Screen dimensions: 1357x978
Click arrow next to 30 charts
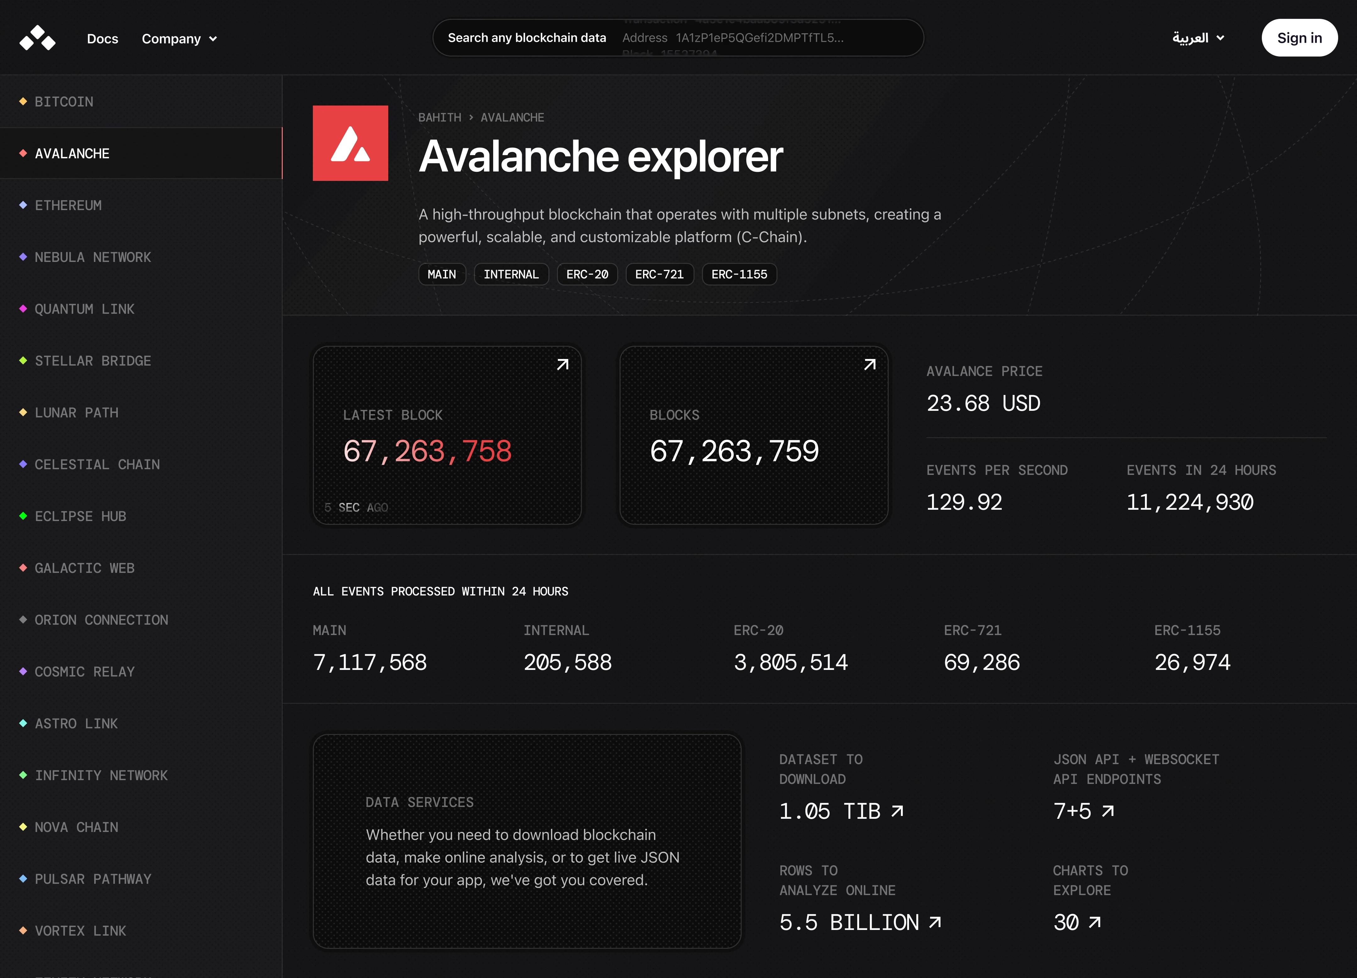tap(1094, 922)
